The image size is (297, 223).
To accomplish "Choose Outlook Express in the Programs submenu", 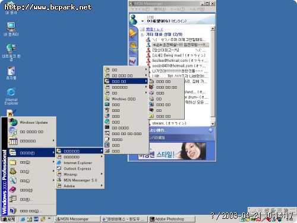I will tap(80, 169).
